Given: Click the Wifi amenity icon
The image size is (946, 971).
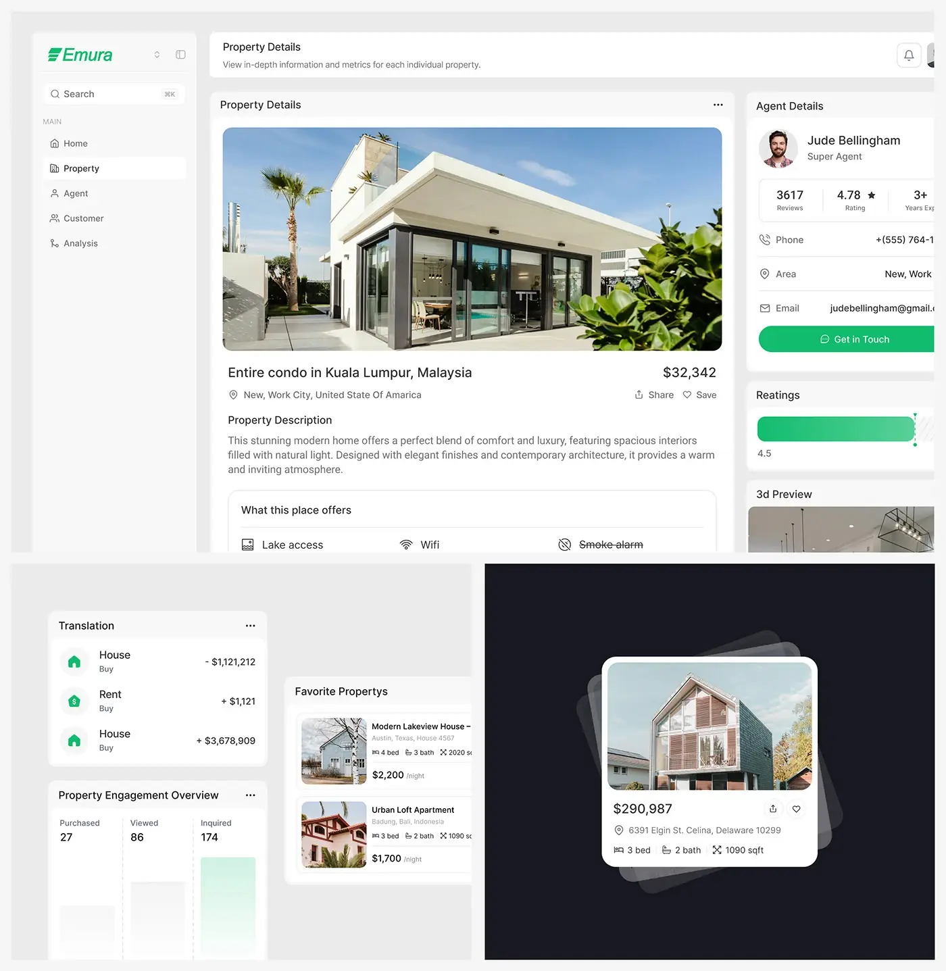Looking at the screenshot, I should pyautogui.click(x=406, y=545).
